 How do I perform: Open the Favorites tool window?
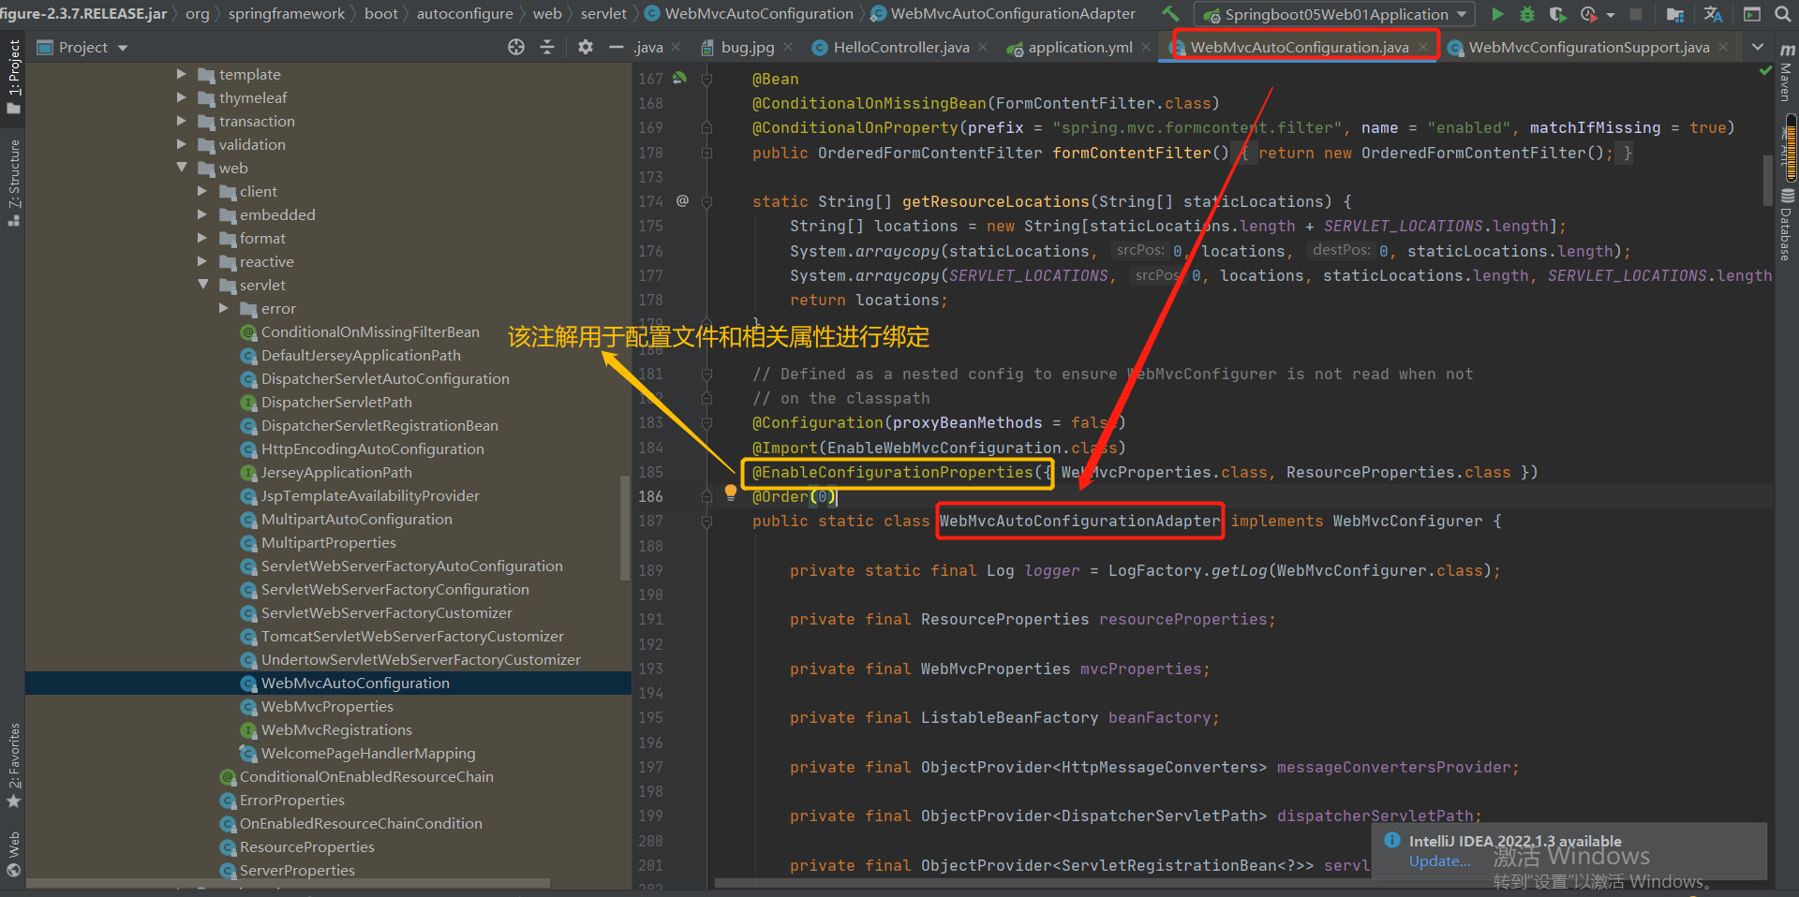tap(13, 766)
